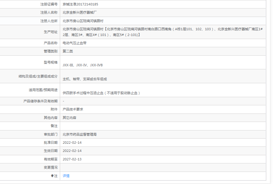Screen dimensions: 273x184
Task: Click the 附件 label
Action: click(x=54, y=109)
